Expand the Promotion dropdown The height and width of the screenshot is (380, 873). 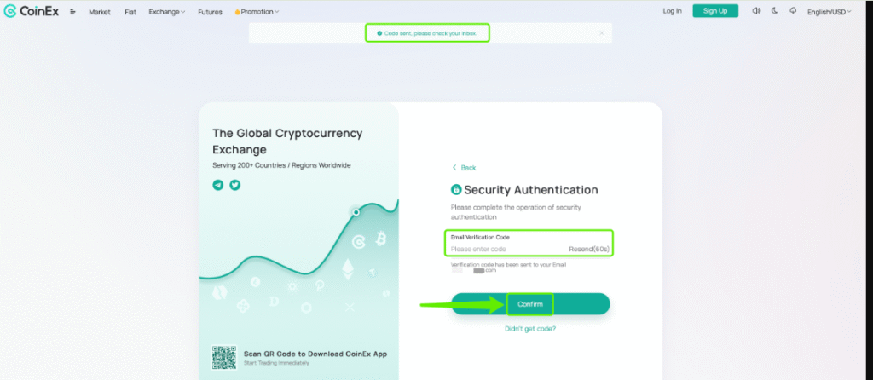click(x=257, y=12)
